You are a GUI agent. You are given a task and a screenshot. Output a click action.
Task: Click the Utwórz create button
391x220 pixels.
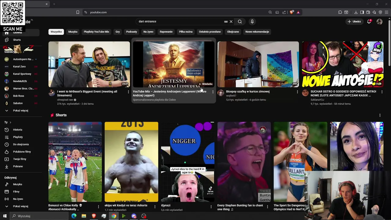[x=354, y=21]
